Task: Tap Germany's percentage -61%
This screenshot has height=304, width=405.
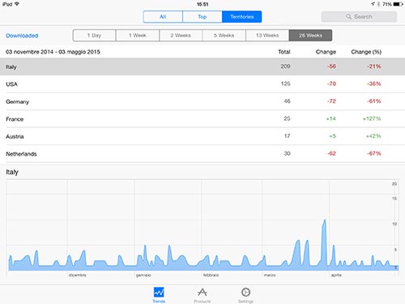Action: [x=374, y=101]
